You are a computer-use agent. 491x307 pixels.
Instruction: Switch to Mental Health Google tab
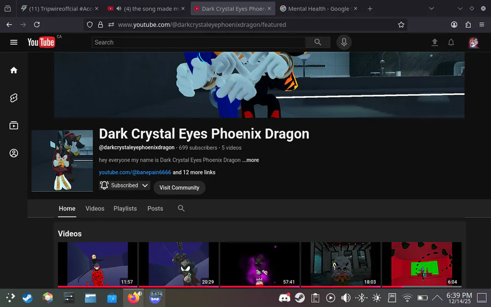click(x=319, y=9)
